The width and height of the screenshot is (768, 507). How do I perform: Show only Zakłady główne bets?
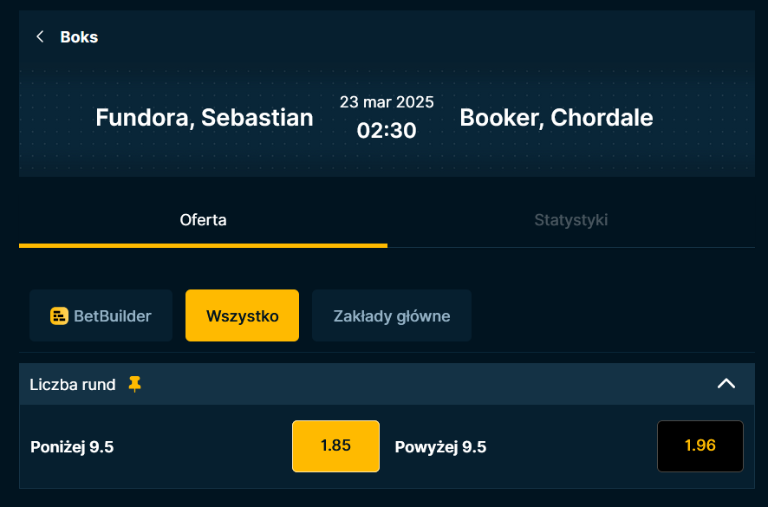[391, 315]
